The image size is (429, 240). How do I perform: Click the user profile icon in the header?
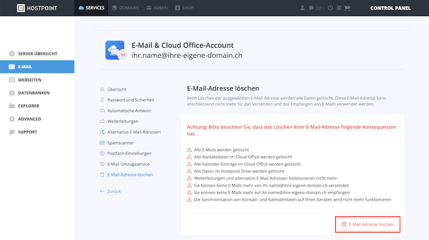tap(302, 8)
